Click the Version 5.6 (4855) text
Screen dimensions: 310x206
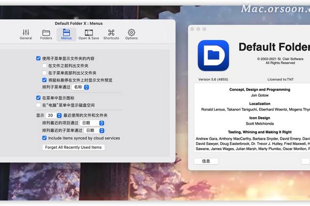coord(213,79)
